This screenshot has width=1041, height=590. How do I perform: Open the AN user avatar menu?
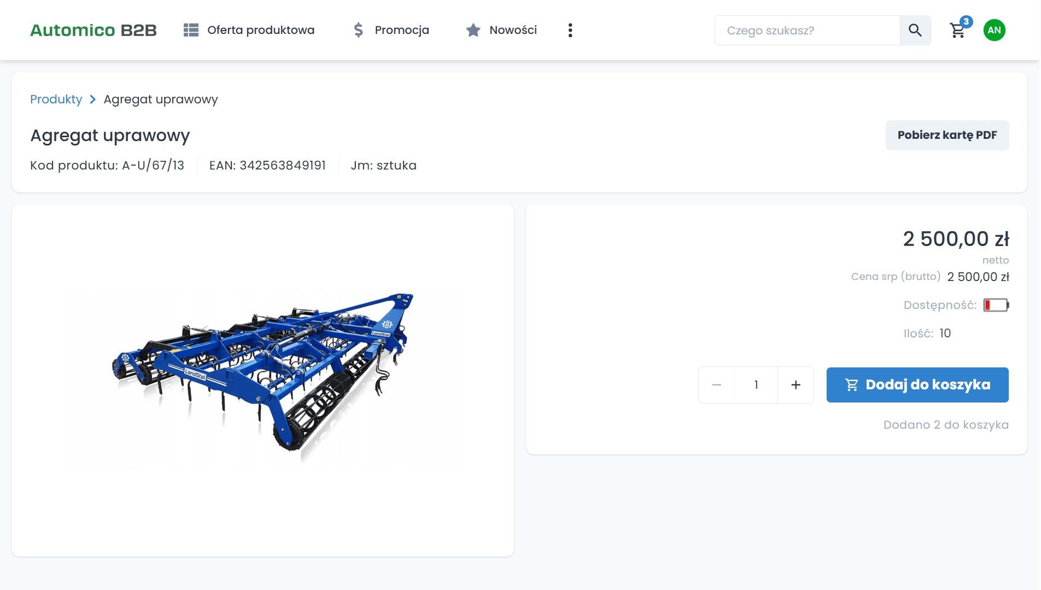[994, 30]
